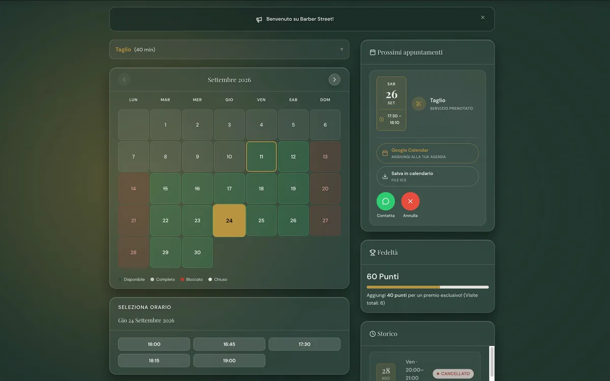
Task: Click clock icon beside Storico
Action: tap(373, 334)
